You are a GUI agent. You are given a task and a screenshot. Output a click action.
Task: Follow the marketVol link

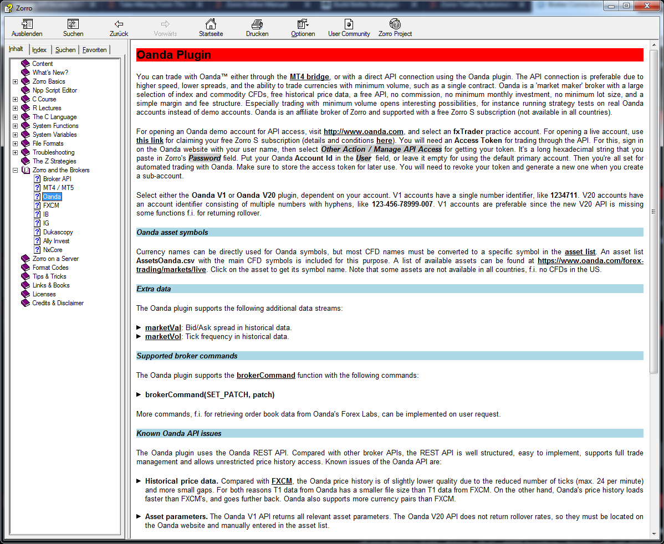163,337
